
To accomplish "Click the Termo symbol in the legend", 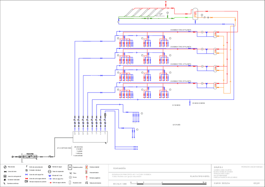I will point(70,177).
